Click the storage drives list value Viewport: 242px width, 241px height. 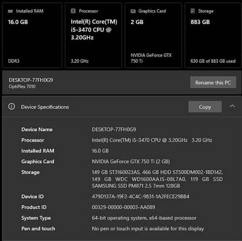(157, 179)
